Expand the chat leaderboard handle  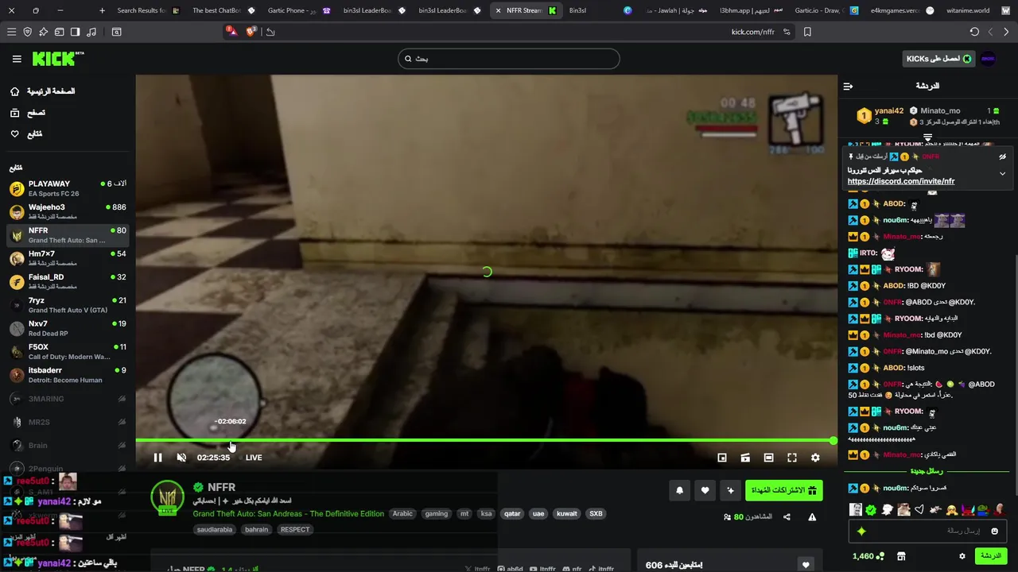pos(927,137)
